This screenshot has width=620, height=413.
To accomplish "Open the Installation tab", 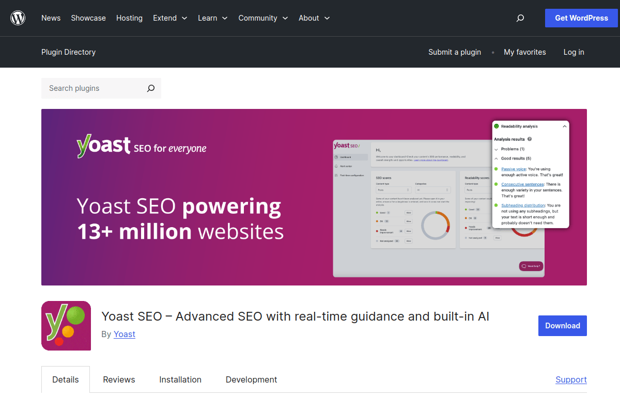I will pos(180,379).
